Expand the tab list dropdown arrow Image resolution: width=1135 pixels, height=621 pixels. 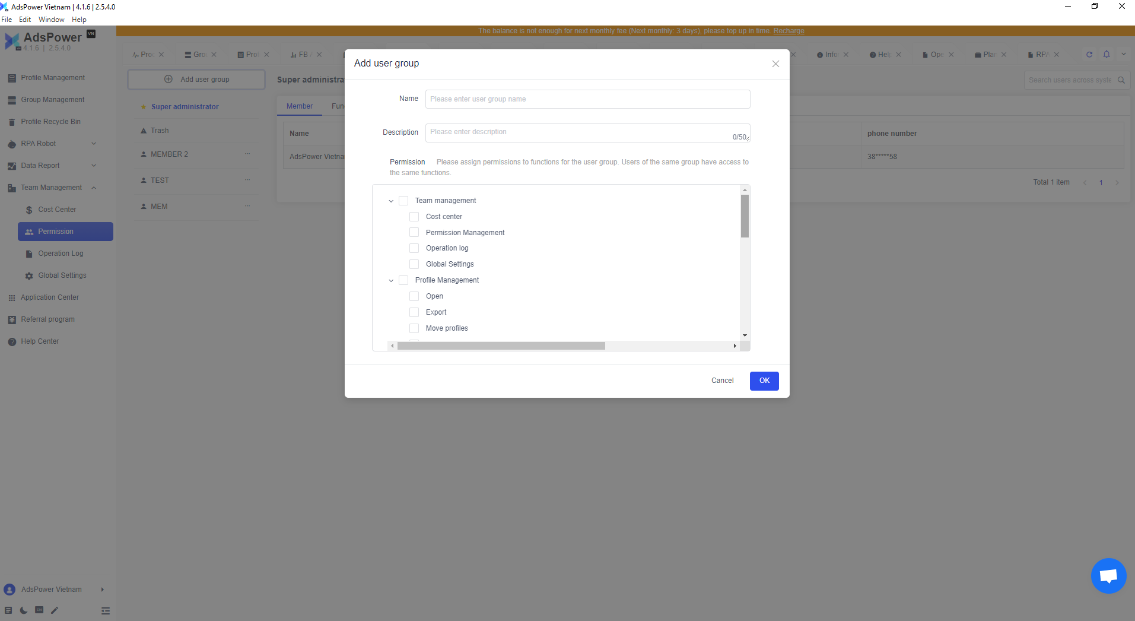tap(1124, 55)
